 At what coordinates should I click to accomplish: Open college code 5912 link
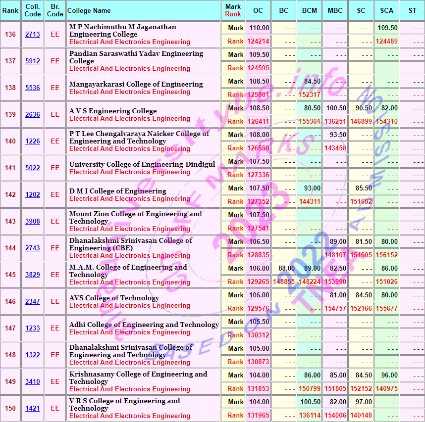tap(33, 61)
